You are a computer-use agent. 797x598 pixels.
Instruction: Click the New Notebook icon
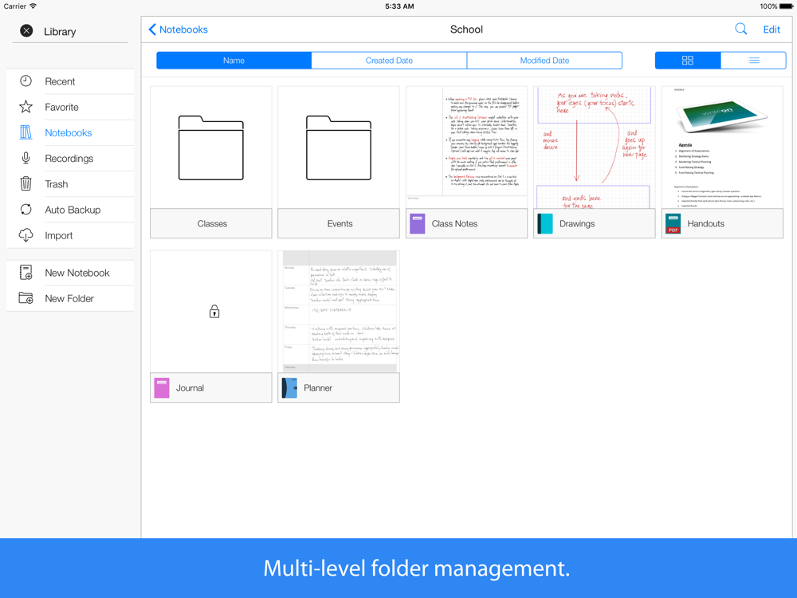tap(26, 273)
